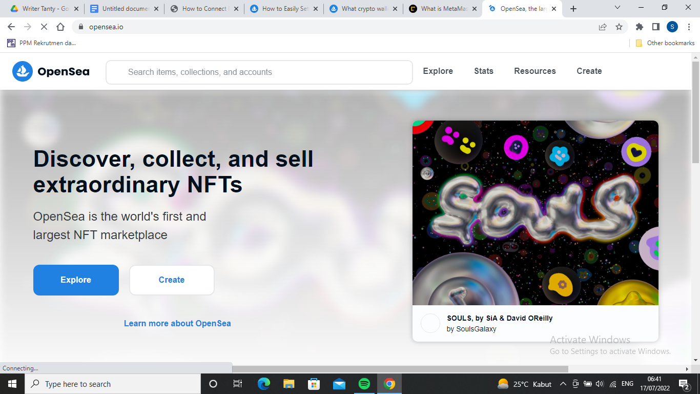Screen dimensions: 700x394
Task: Switch to How to Easily Set tab
Action: click(x=284, y=9)
